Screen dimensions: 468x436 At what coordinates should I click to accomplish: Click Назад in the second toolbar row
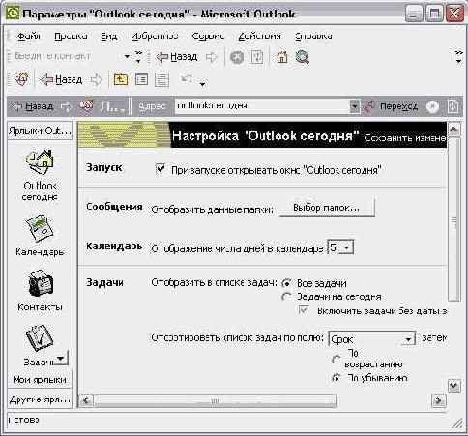61,79
